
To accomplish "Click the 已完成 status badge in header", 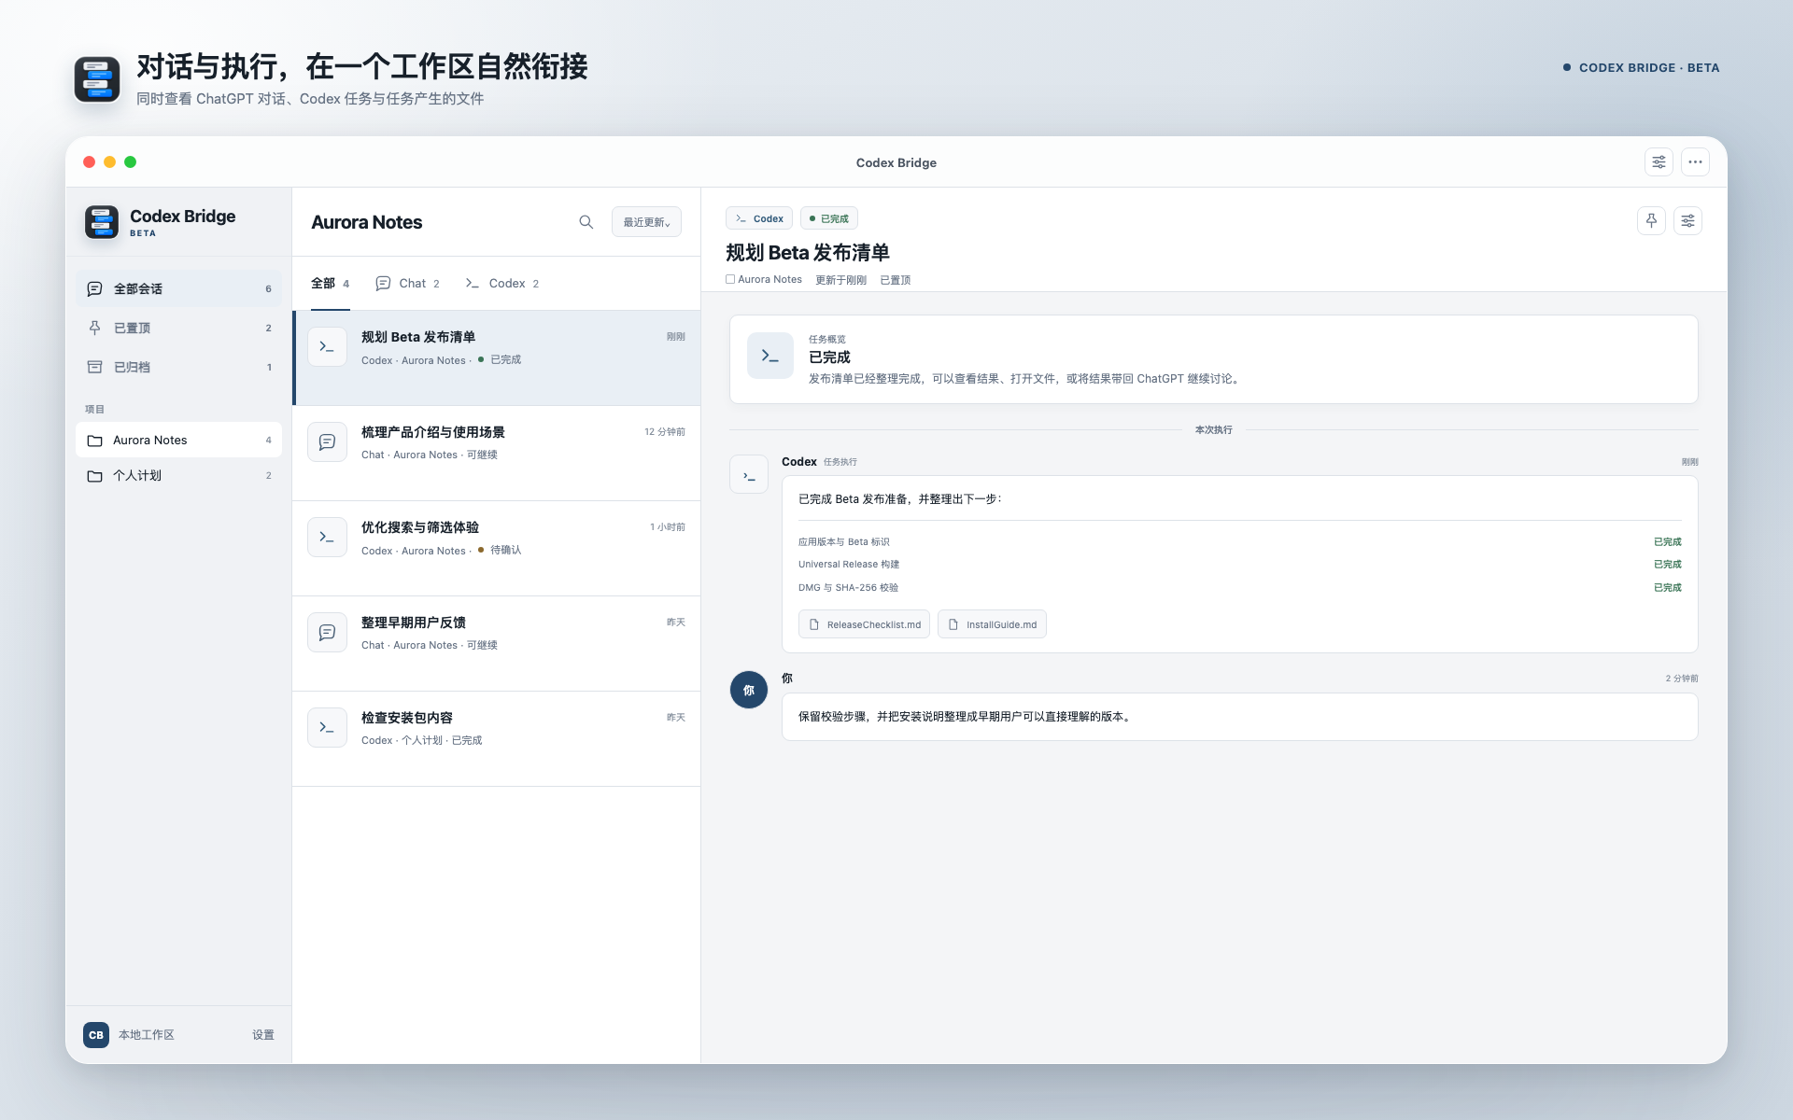I will click(829, 218).
